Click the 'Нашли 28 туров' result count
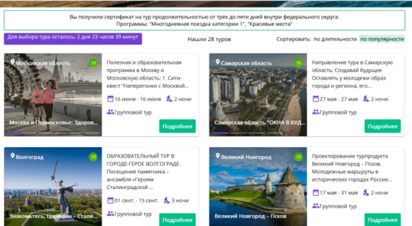412x226 pixels. point(209,39)
